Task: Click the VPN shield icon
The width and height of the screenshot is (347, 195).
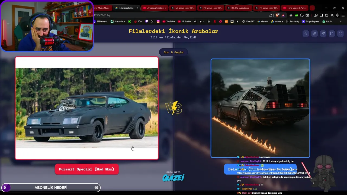Action: [x=338, y=15]
